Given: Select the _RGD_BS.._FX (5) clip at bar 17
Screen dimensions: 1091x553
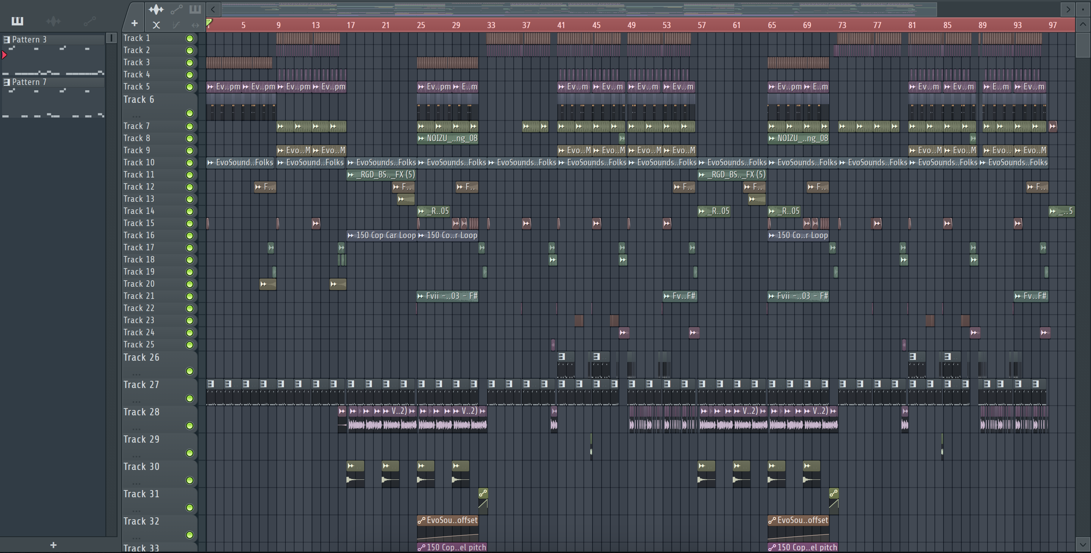Looking at the screenshot, I should pos(381,174).
